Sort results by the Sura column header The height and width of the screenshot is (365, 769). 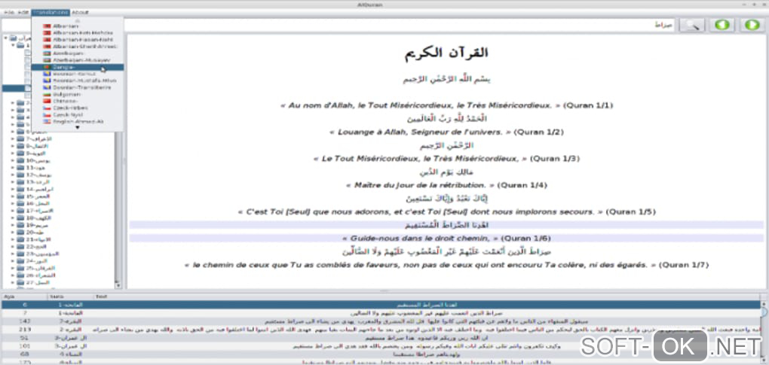click(x=69, y=297)
